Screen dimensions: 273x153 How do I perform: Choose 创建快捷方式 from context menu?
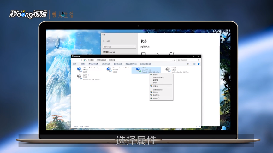161,90
